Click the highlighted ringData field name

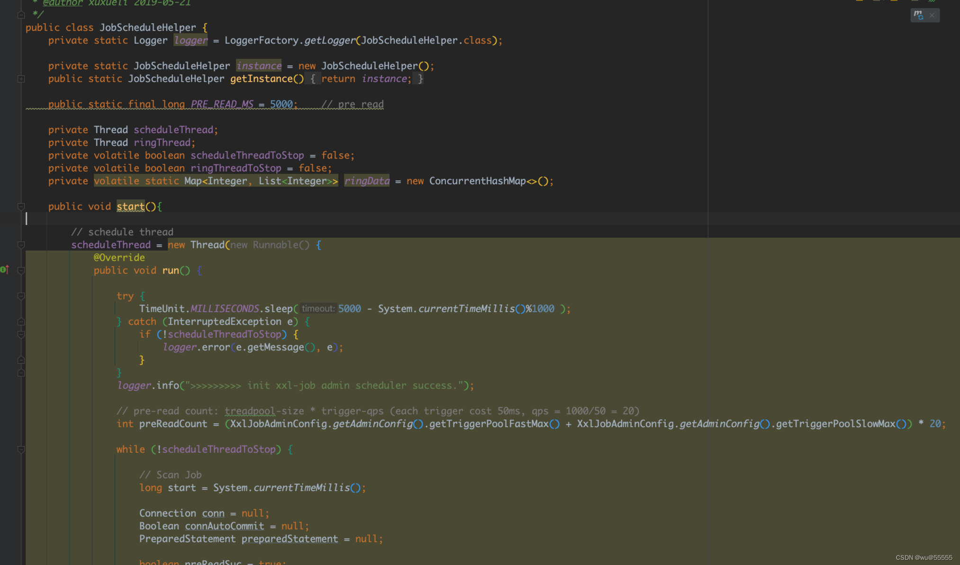[x=366, y=181]
